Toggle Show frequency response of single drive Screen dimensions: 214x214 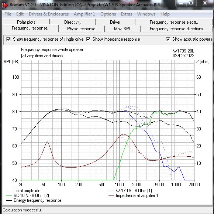[8, 40]
